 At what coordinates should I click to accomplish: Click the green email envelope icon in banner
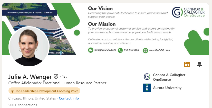(91, 50)
